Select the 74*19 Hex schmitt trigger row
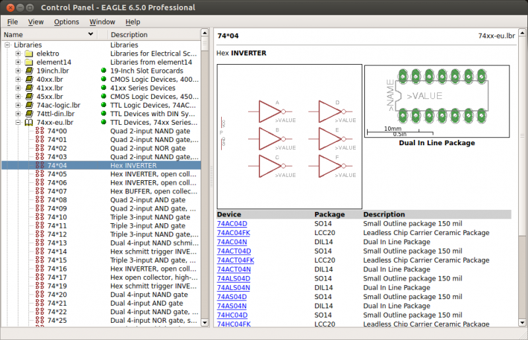Image resolution: width=528 pixels, height=340 pixels. (x=101, y=286)
